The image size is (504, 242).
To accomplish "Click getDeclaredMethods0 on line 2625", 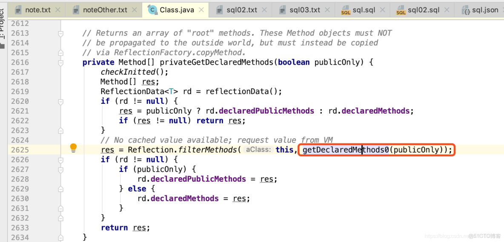I will [x=346, y=150].
